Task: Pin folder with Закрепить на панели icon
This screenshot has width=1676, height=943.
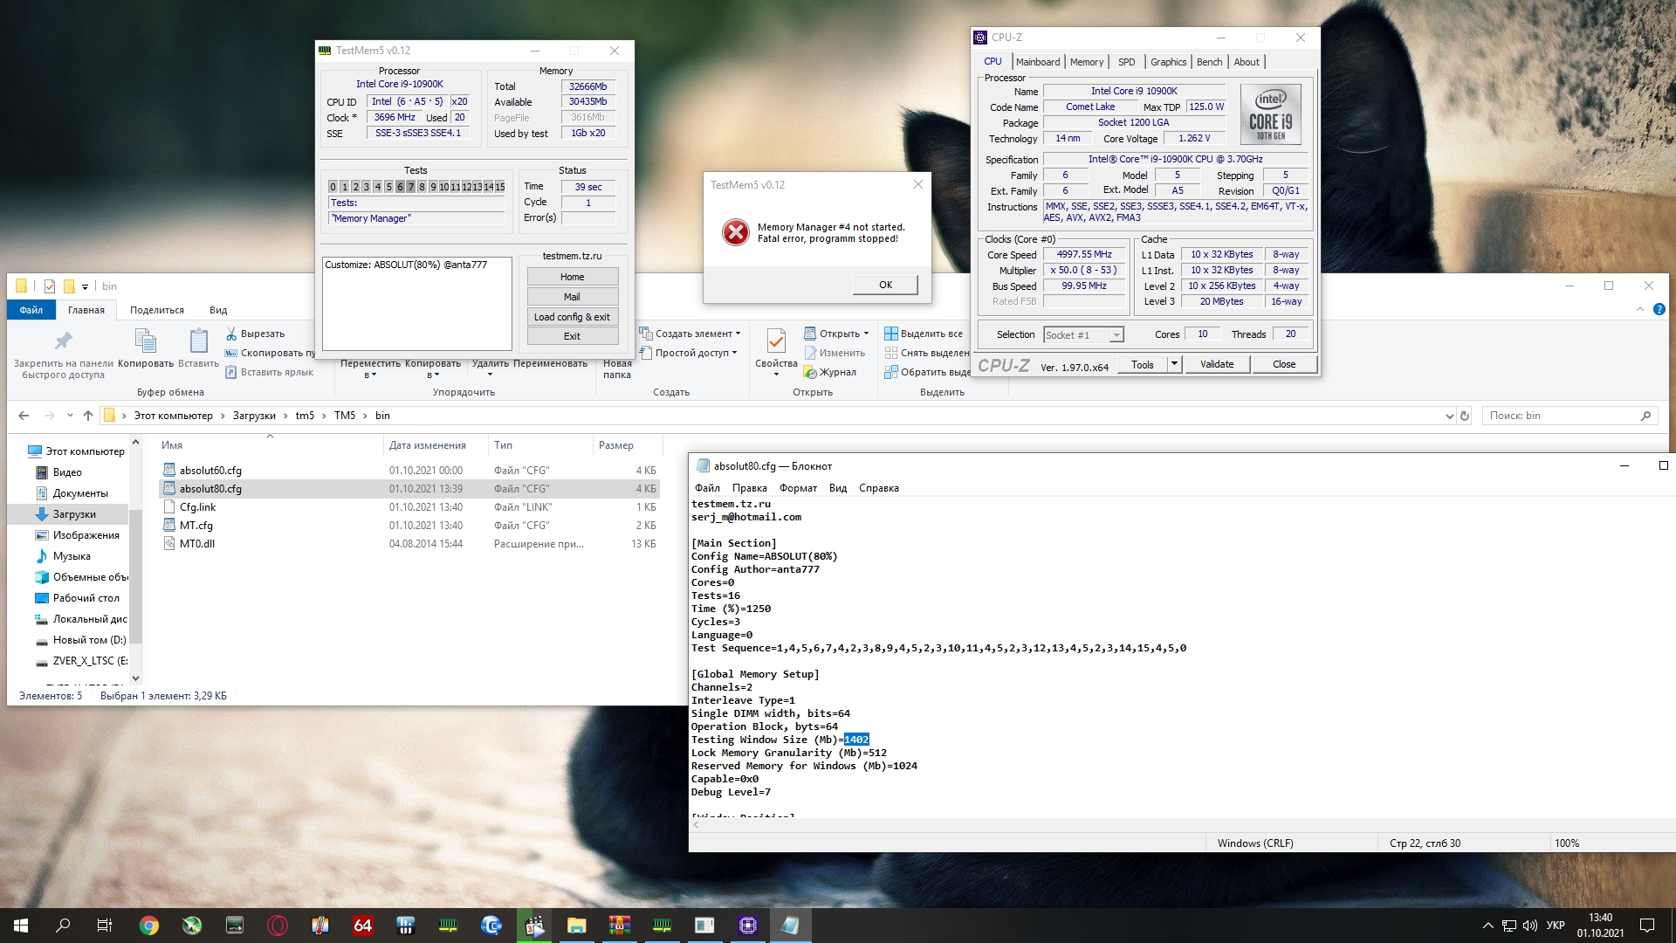Action: (63, 341)
